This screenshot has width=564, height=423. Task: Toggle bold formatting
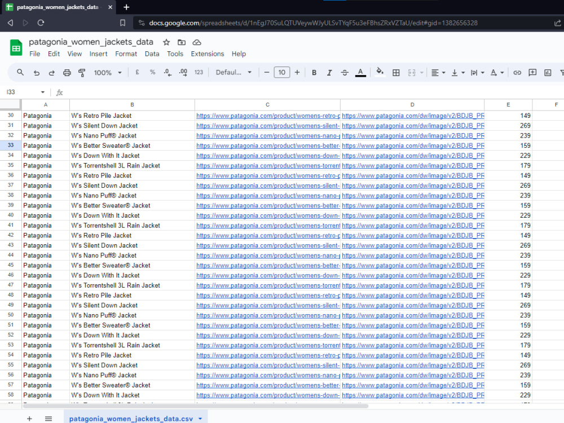click(314, 73)
